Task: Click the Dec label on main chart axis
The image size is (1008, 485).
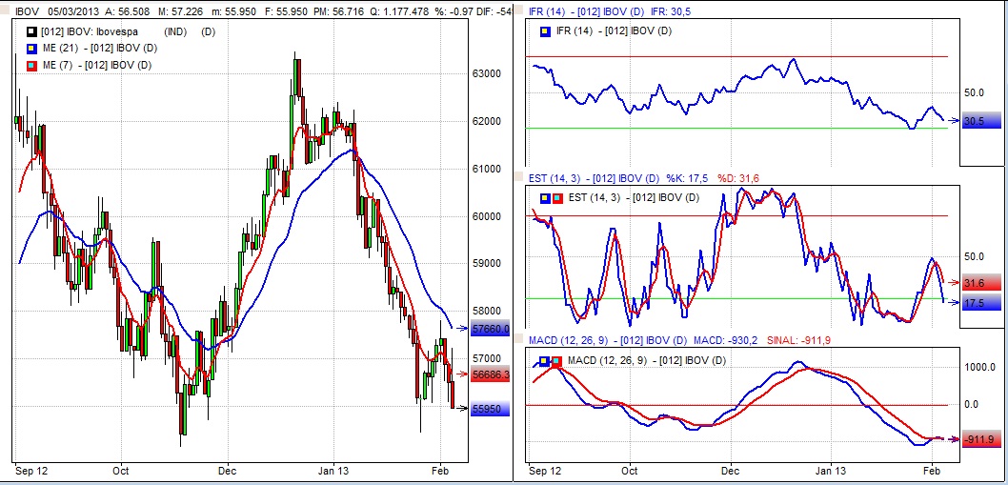Action: click(x=227, y=471)
